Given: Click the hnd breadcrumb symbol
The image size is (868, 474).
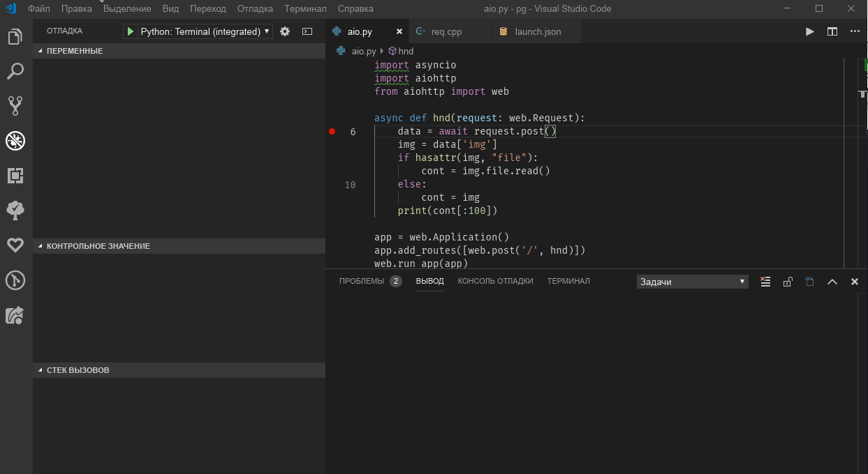Looking at the screenshot, I should tap(401, 52).
